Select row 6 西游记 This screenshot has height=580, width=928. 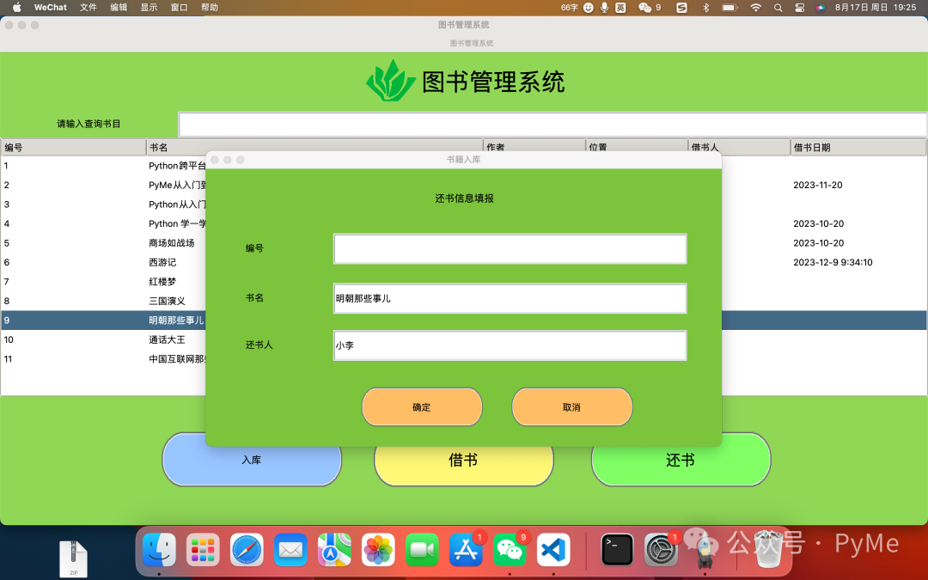click(104, 262)
